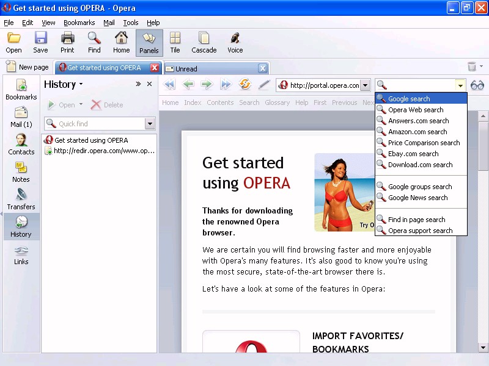Click the Print toolbar icon
The height and width of the screenshot is (366, 489).
[x=67, y=43]
